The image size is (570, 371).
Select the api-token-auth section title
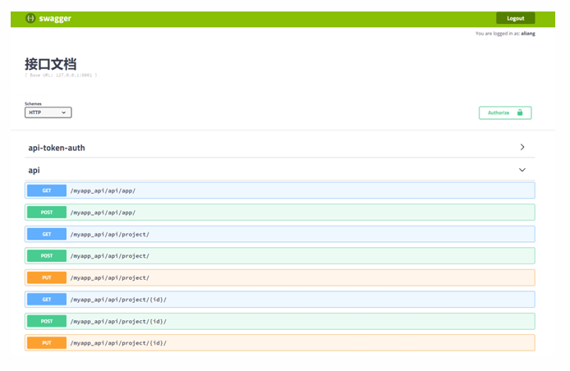click(x=57, y=148)
